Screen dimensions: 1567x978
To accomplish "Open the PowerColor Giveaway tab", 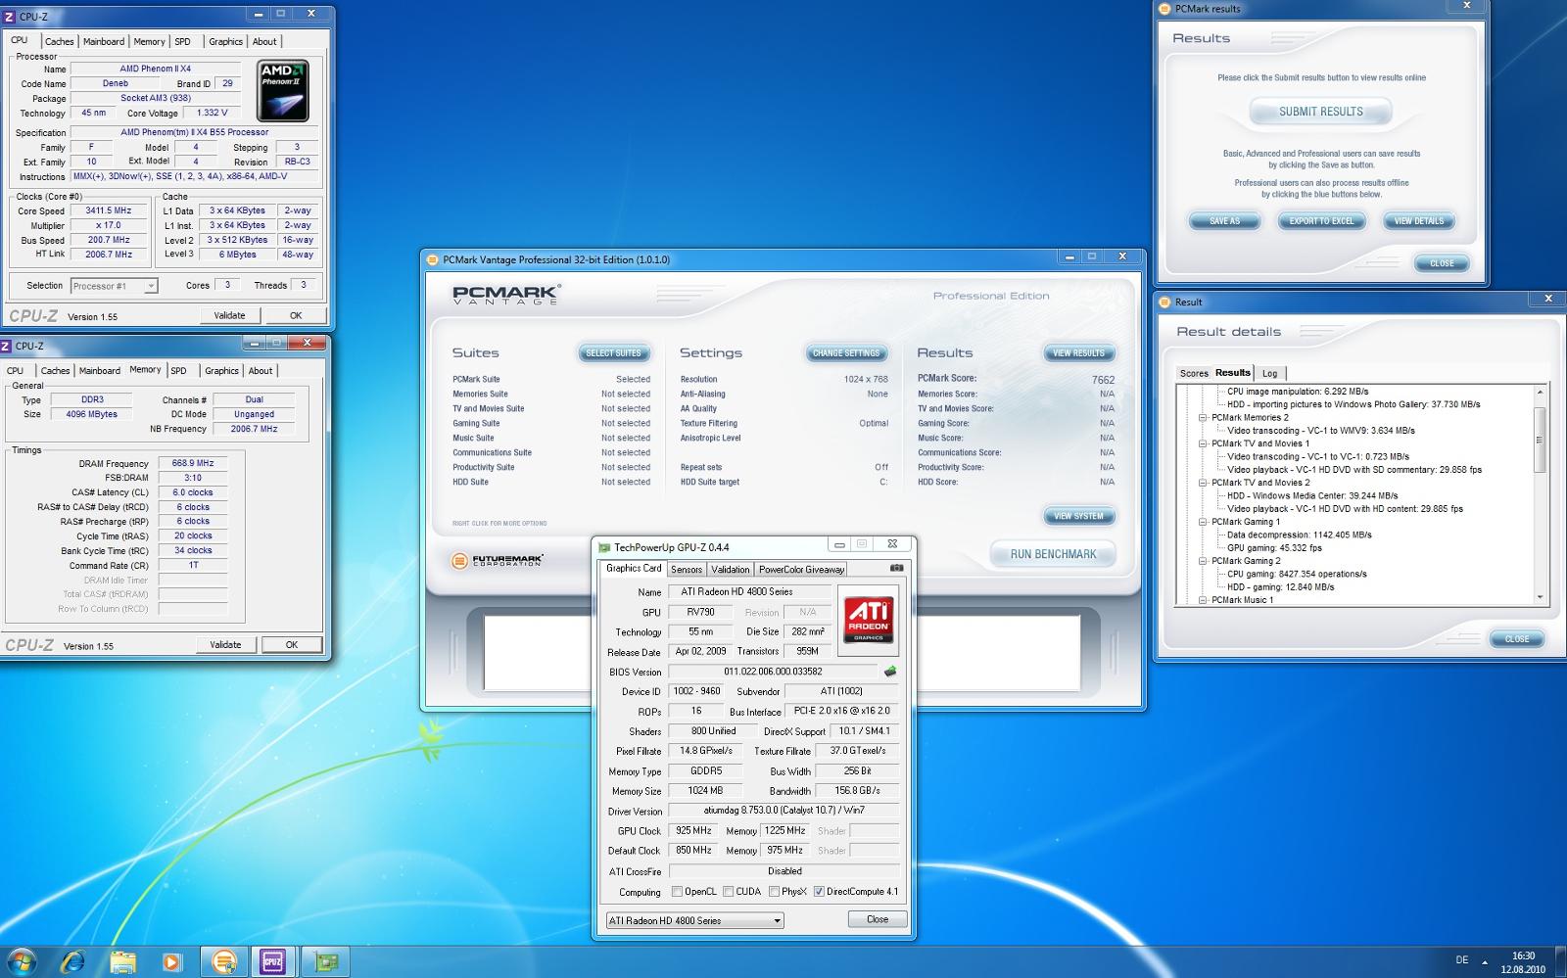I will tap(801, 569).
